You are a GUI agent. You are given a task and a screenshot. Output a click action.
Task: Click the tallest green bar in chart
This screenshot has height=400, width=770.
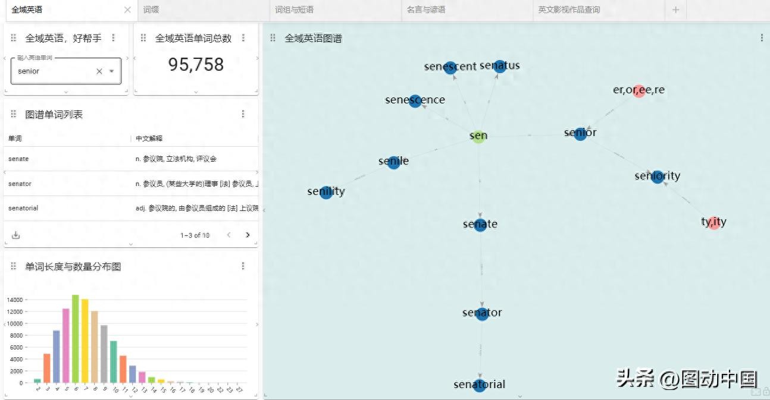(x=76, y=338)
